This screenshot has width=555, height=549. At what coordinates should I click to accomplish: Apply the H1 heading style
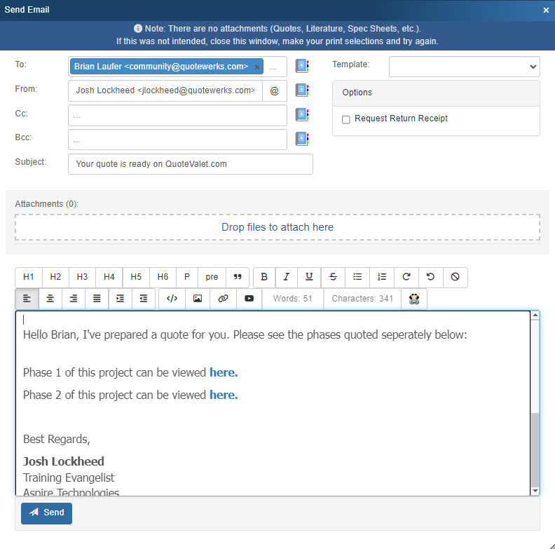click(x=29, y=277)
